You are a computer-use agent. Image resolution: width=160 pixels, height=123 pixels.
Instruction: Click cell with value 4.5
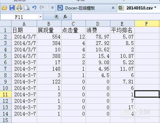click(98, 75)
